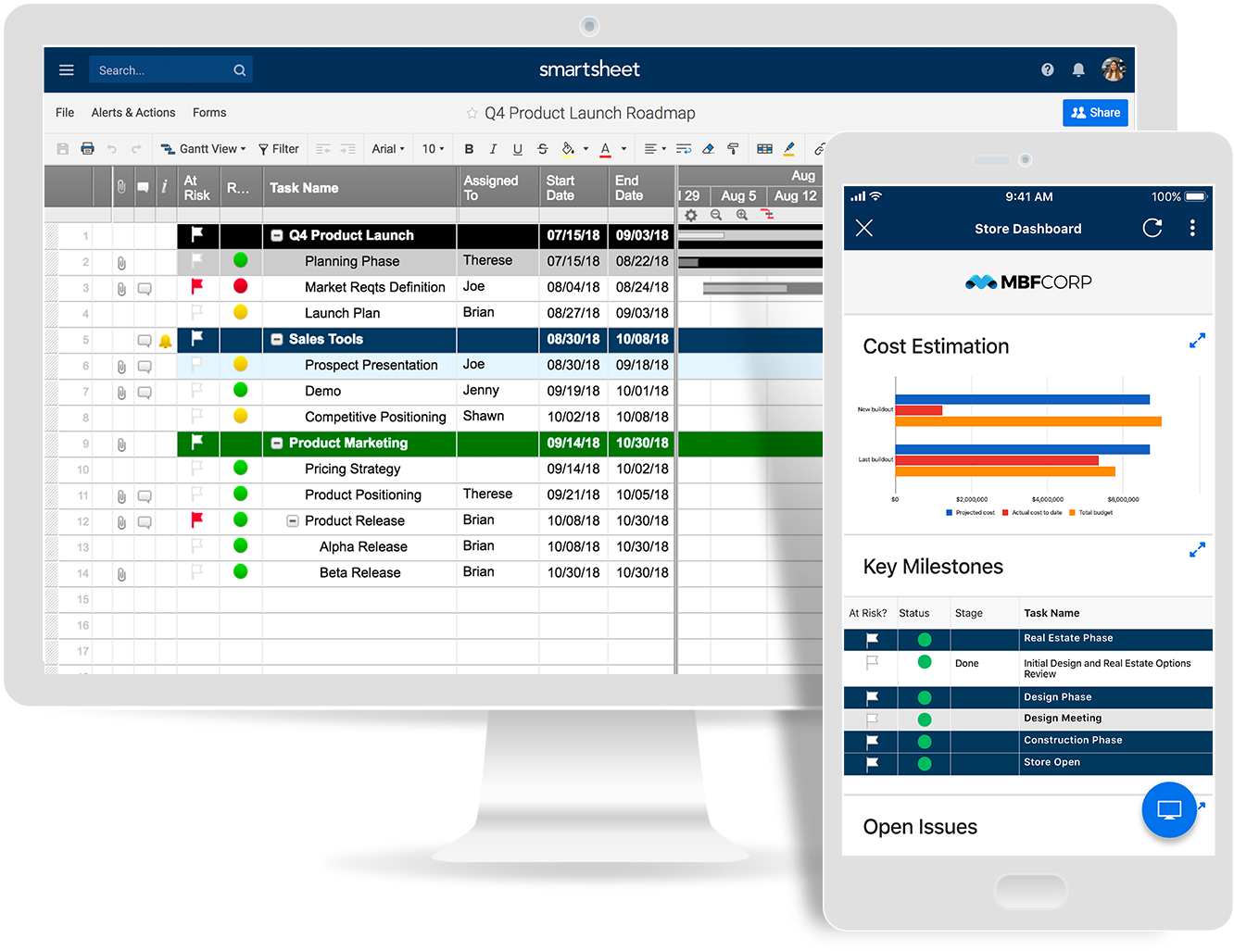Click the critical path icon in Gantt

click(767, 215)
